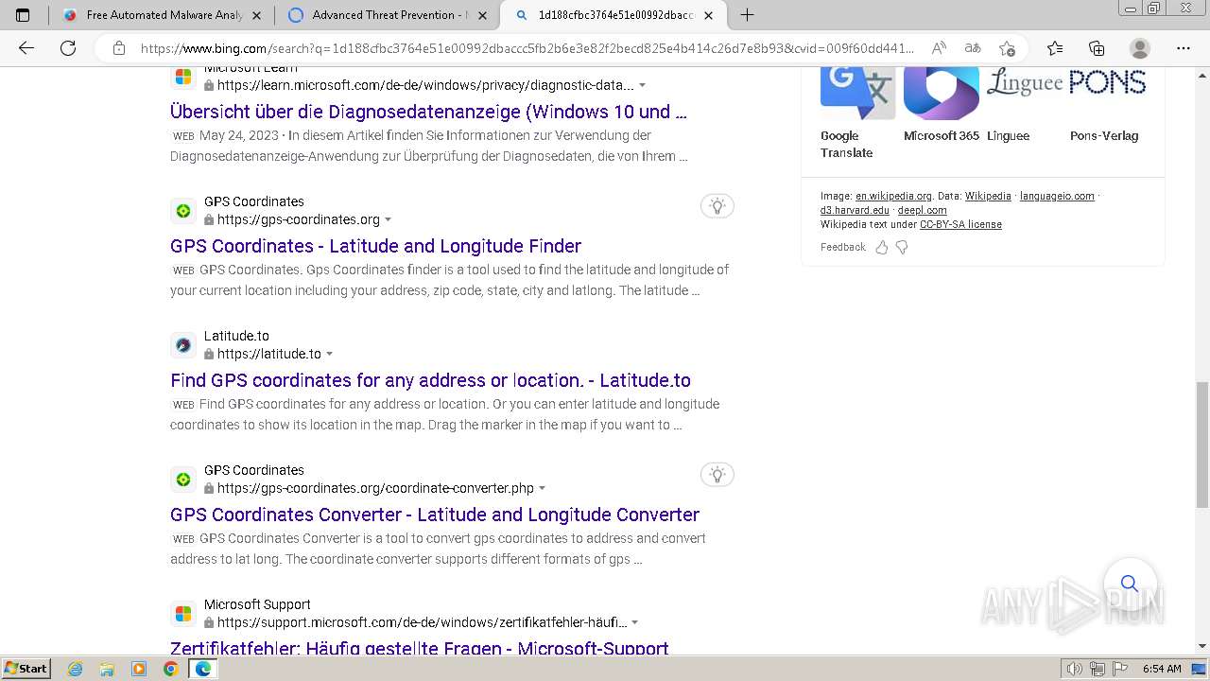Open media player from taskbar
This screenshot has height=681, width=1210.
pyautogui.click(x=139, y=669)
